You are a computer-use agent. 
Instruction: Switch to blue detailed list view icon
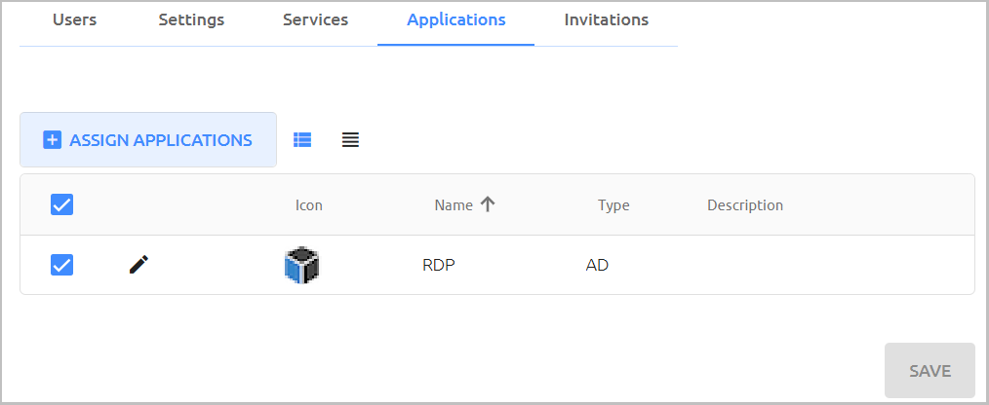coord(302,140)
